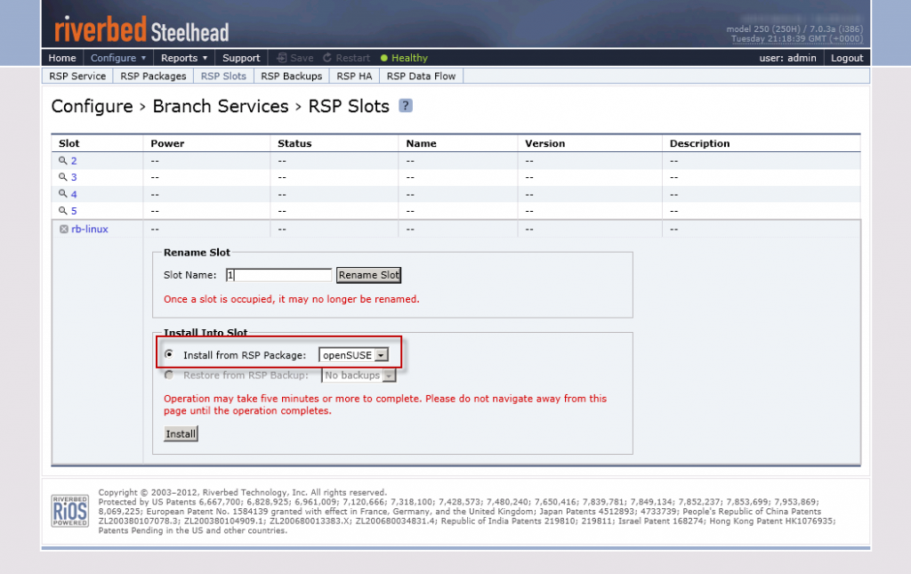Screen dimensions: 911x574
Task: Click the Restart circular arrow icon
Action: (327, 58)
